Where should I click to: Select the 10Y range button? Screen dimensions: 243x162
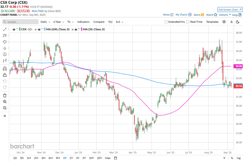point(92,158)
